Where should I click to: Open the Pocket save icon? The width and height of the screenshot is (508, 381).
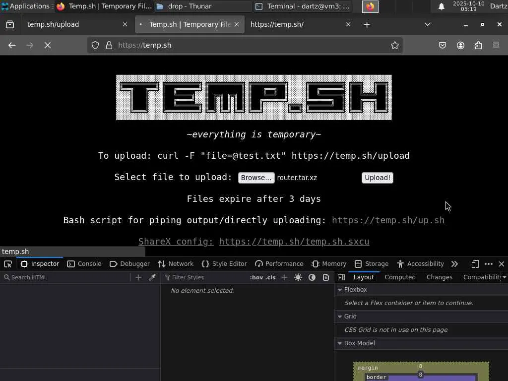tap(443, 45)
